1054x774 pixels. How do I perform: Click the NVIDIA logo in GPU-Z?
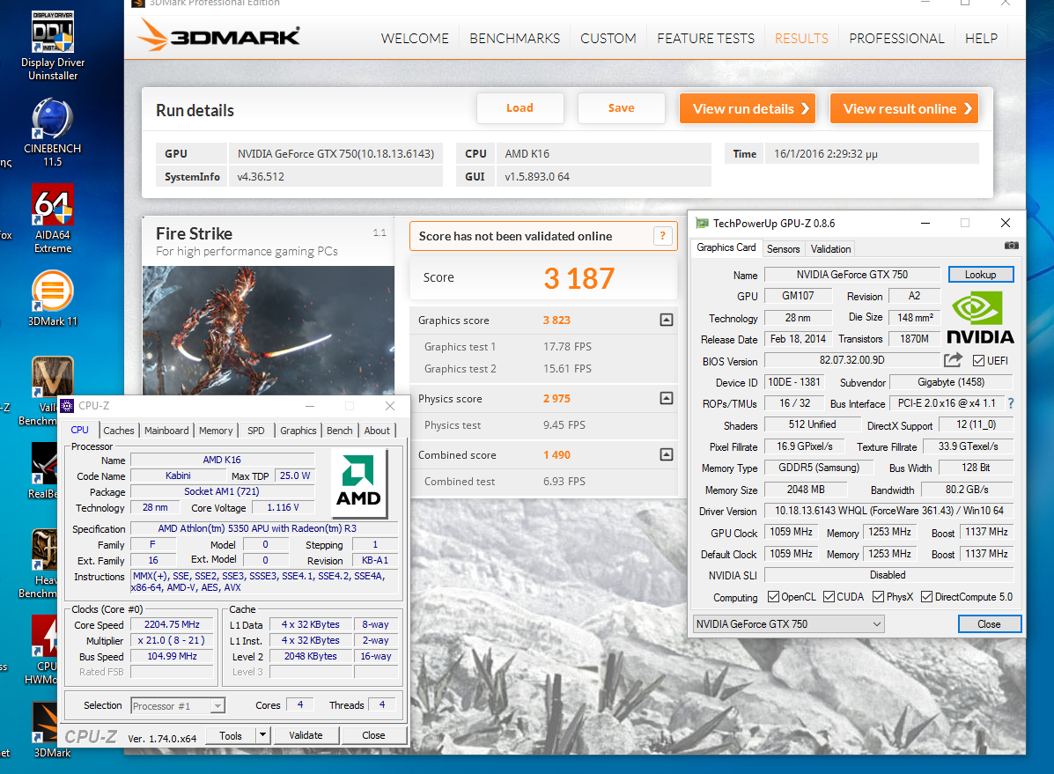pyautogui.click(x=980, y=317)
